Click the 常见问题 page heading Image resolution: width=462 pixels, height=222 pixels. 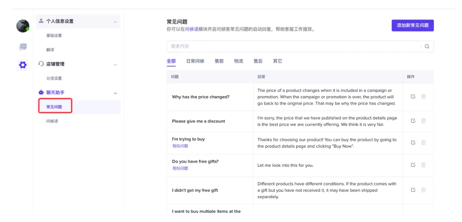177,22
